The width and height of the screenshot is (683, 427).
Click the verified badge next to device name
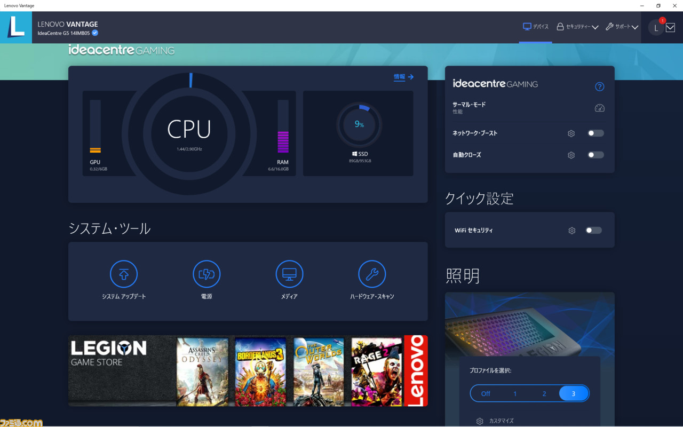pyautogui.click(x=95, y=33)
